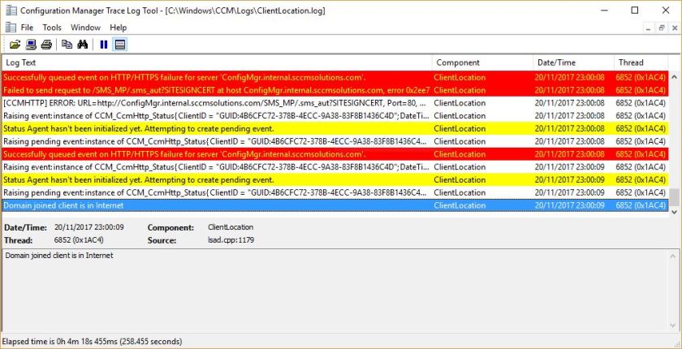Pause log monitoring with the pause icon
Viewport: 682px width, 349px height.
click(104, 45)
